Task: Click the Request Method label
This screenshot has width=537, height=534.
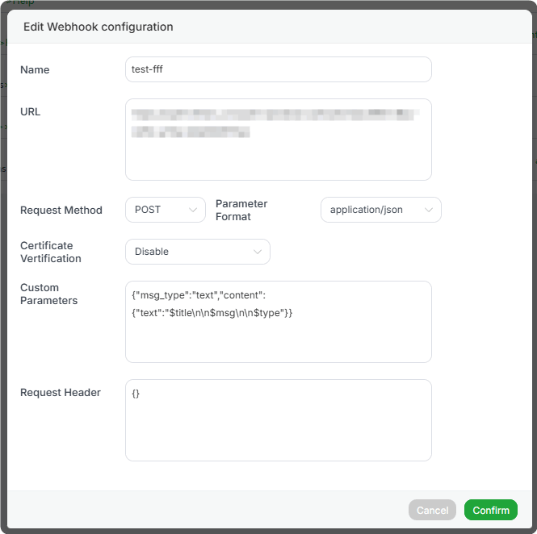Action: click(61, 210)
